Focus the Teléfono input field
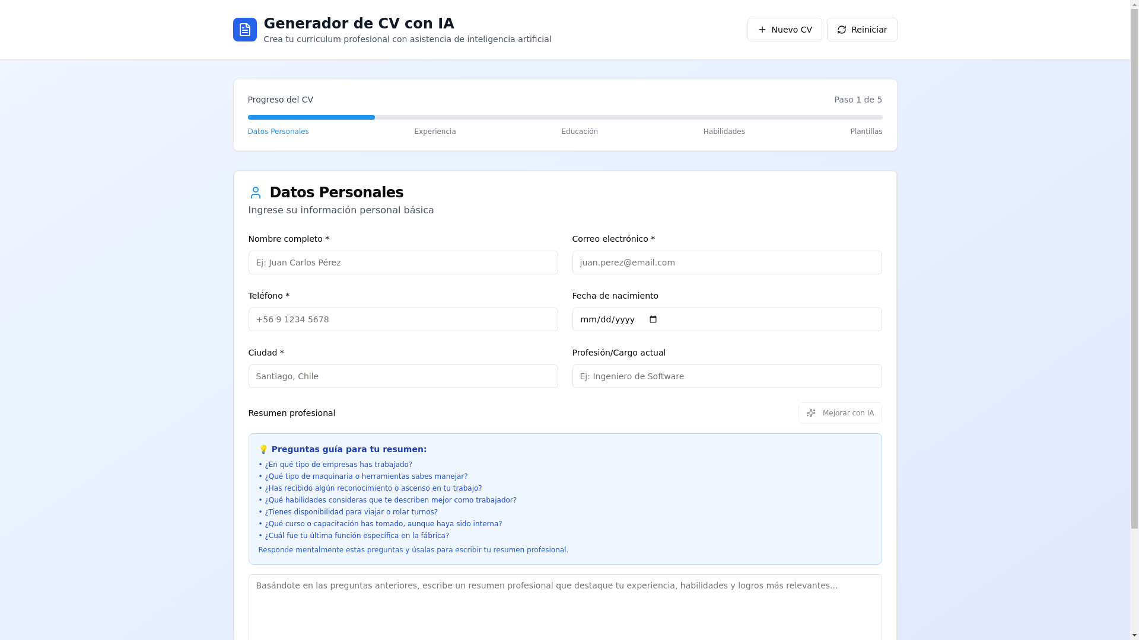1139x640 pixels. 403,319
